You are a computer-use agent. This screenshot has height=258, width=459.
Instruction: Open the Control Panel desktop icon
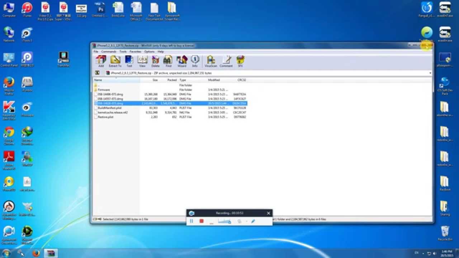tap(9, 59)
